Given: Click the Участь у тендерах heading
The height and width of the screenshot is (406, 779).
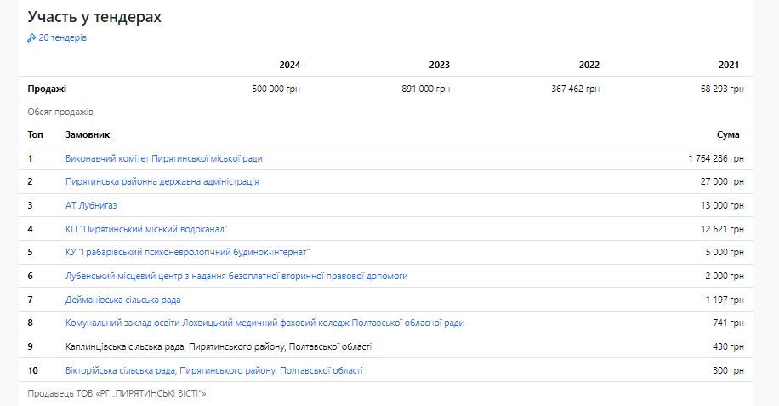Looking at the screenshot, I should tap(94, 17).
